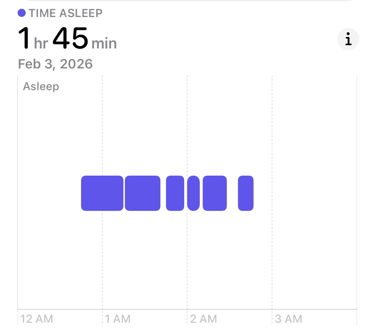The image size is (379, 336).
Task: Select the Feb 3, 2026 date
Action: pyautogui.click(x=55, y=64)
